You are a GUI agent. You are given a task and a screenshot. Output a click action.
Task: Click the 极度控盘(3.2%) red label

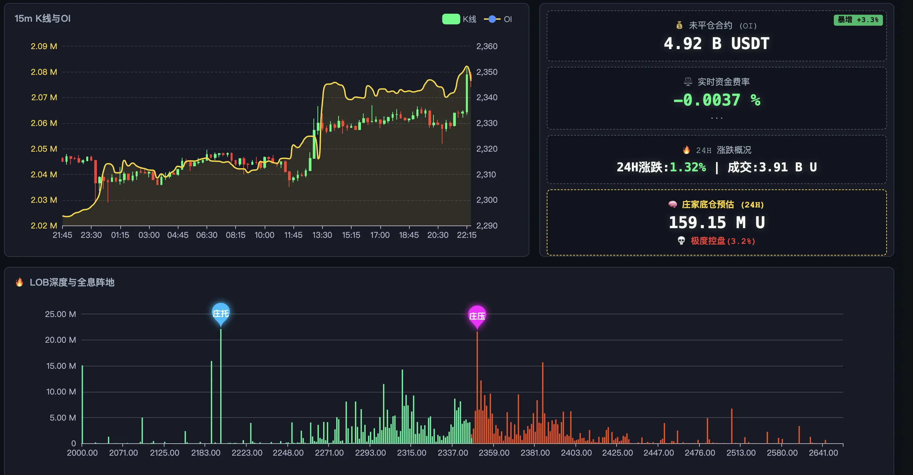[723, 241]
